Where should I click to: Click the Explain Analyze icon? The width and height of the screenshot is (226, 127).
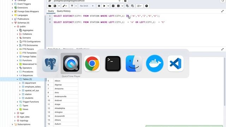tap(118, 6)
